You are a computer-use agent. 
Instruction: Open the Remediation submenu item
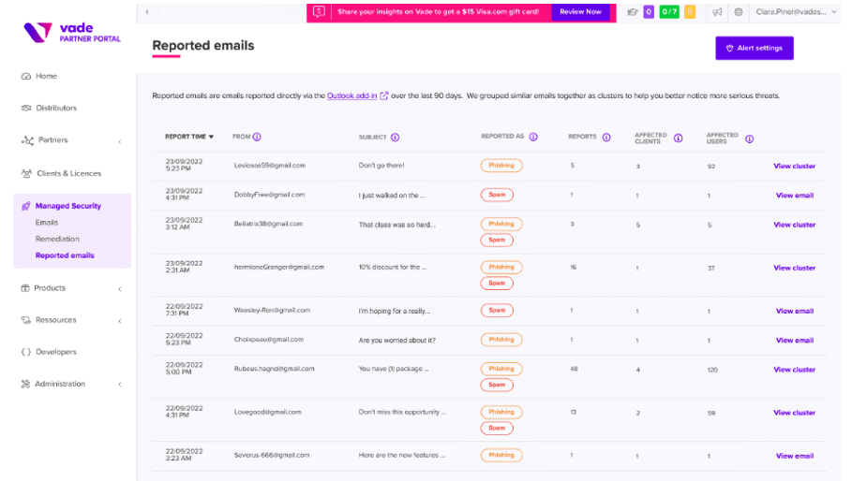tap(57, 239)
